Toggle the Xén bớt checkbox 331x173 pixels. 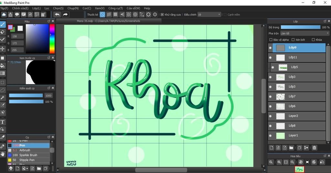(293, 40)
